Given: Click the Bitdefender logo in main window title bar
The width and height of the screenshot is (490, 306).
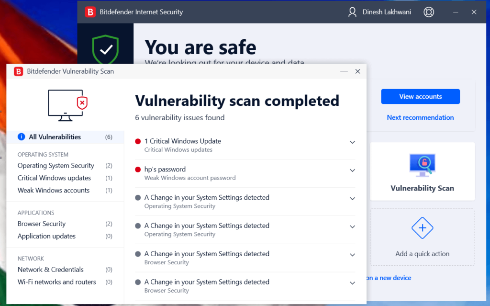Looking at the screenshot, I should tap(90, 12).
